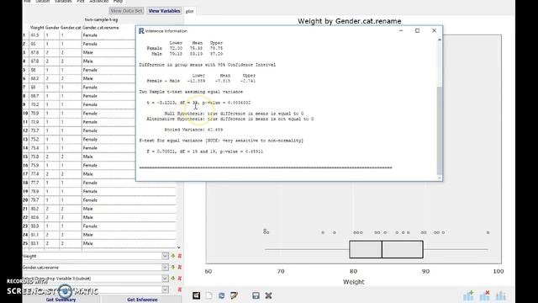Open the Variable 3 subset dropdown arrow
The image size is (538, 303).
pyautogui.click(x=165, y=279)
